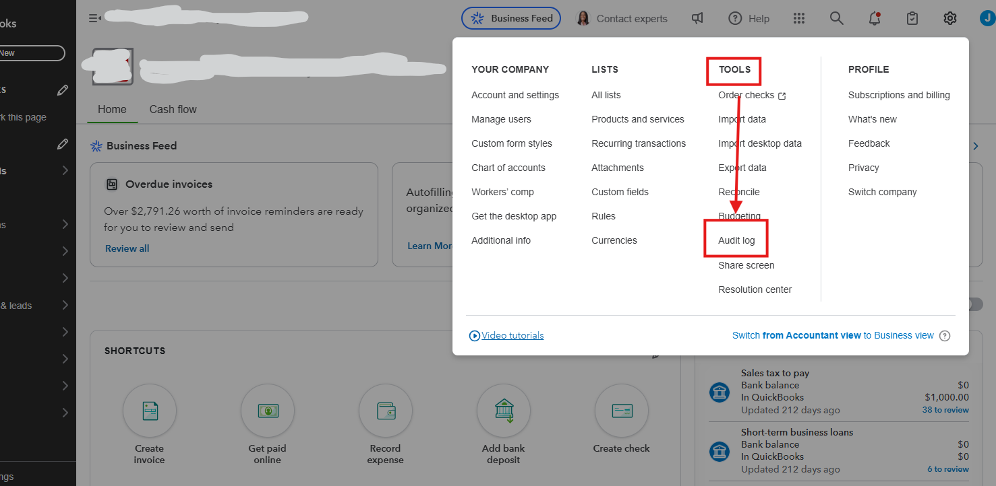Click the Overdue invoices card icon
This screenshot has height=486, width=996.
click(x=112, y=184)
